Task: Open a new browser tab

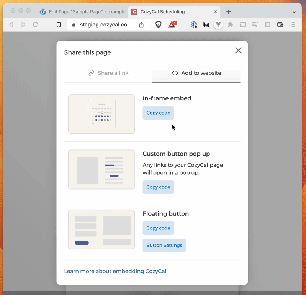Action: [229, 12]
